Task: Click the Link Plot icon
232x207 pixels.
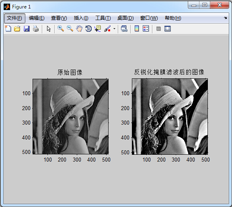Action: [x=124, y=29]
